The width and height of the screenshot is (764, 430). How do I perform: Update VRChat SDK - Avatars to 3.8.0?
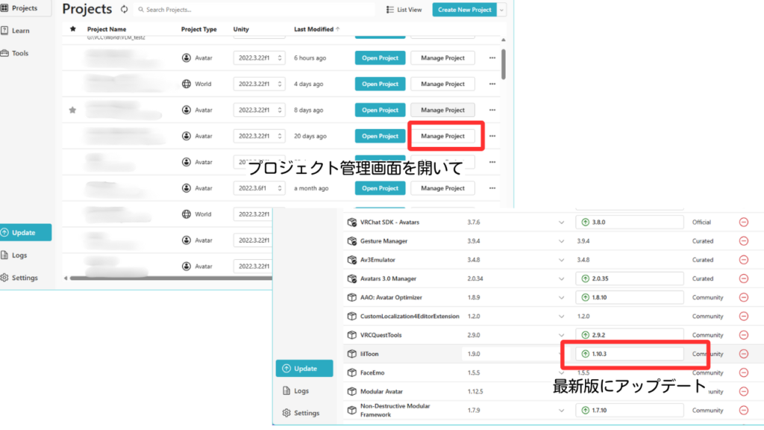(630, 222)
